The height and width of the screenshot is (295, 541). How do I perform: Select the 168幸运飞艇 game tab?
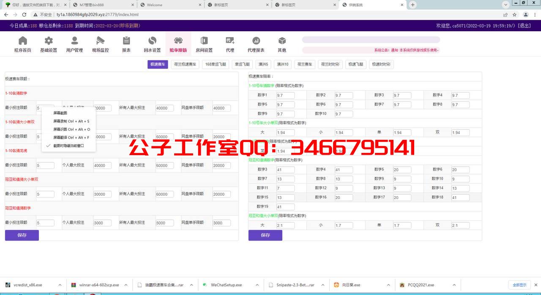click(x=216, y=64)
